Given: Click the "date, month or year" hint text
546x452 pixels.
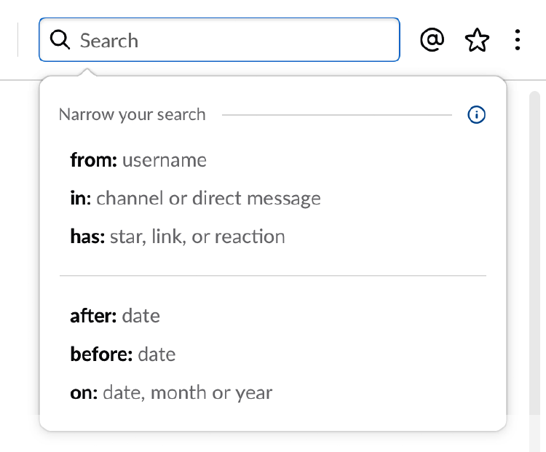Looking at the screenshot, I should click(x=188, y=393).
